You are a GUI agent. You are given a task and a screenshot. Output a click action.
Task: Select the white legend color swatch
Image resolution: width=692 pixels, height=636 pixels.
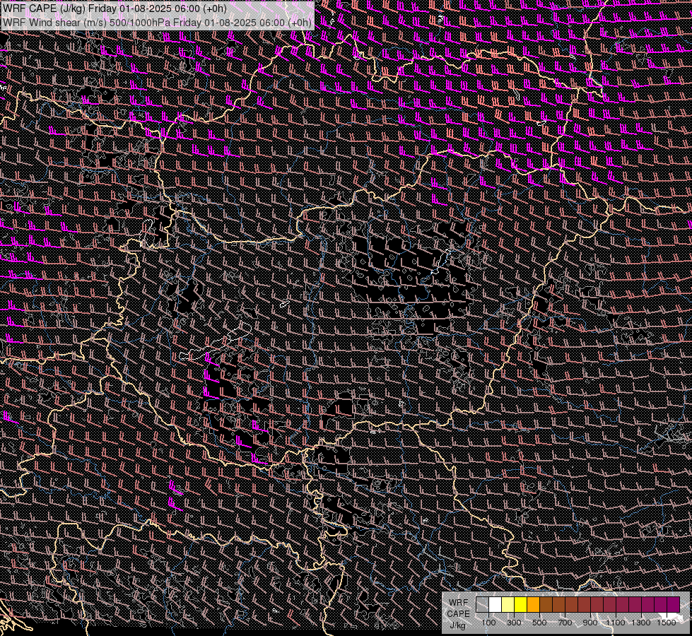click(495, 604)
